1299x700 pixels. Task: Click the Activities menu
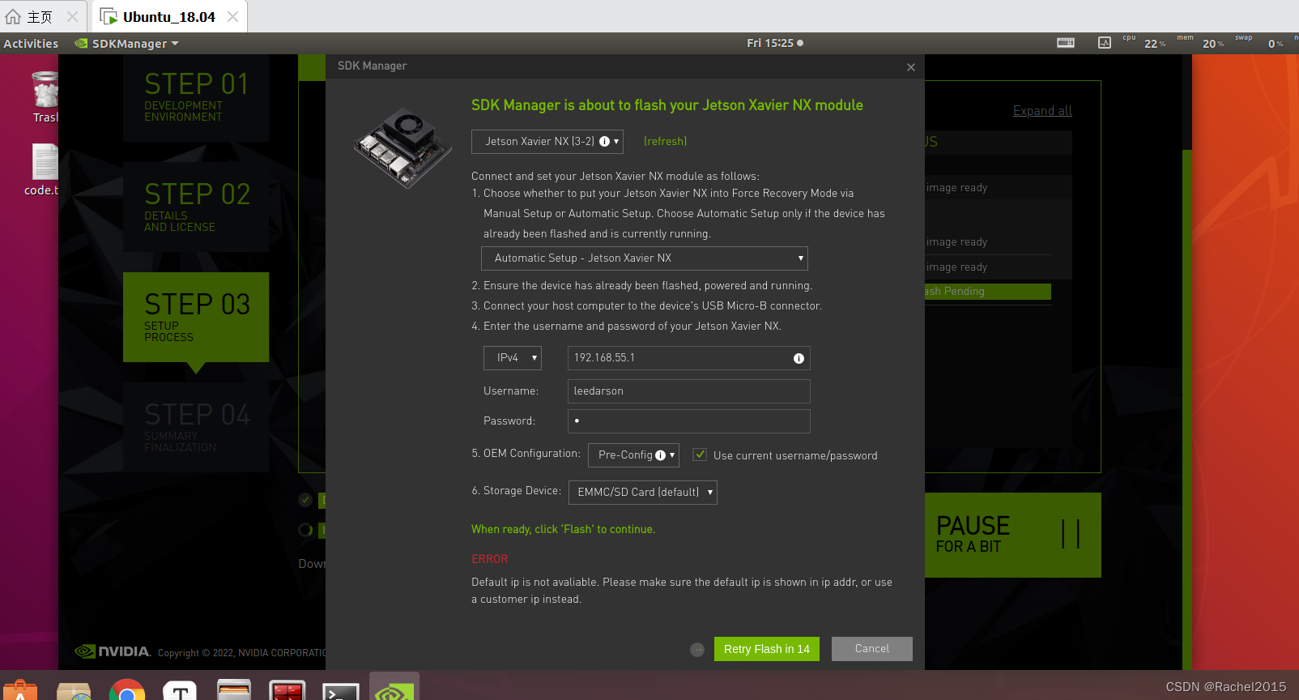tap(31, 44)
